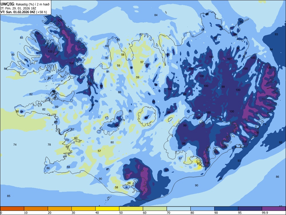Select the dark navy 95–99.9 legend swatch
This screenshot has width=286, height=215.
250,209
